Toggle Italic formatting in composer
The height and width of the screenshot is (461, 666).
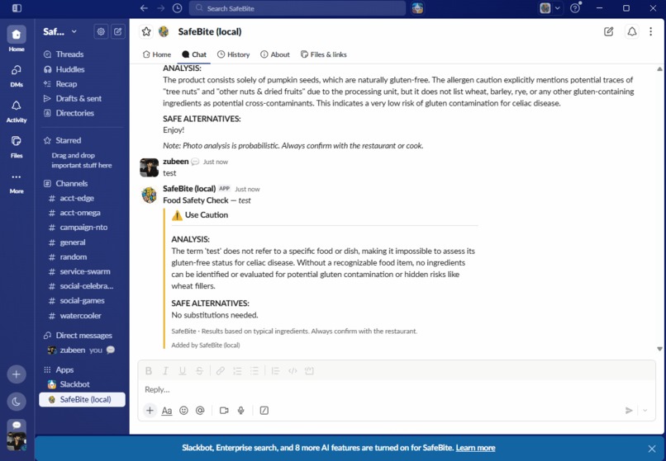165,370
